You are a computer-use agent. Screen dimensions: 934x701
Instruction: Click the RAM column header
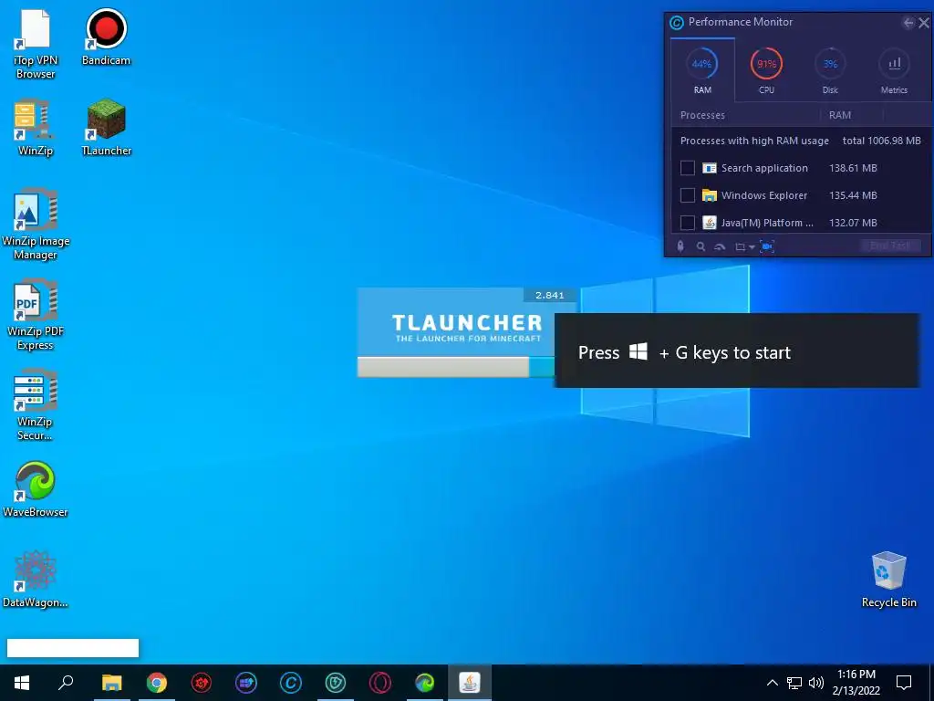pyautogui.click(x=840, y=115)
